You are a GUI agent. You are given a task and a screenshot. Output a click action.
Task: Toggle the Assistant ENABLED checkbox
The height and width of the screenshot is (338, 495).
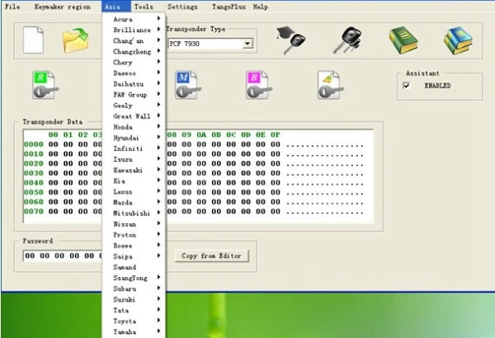tap(406, 85)
